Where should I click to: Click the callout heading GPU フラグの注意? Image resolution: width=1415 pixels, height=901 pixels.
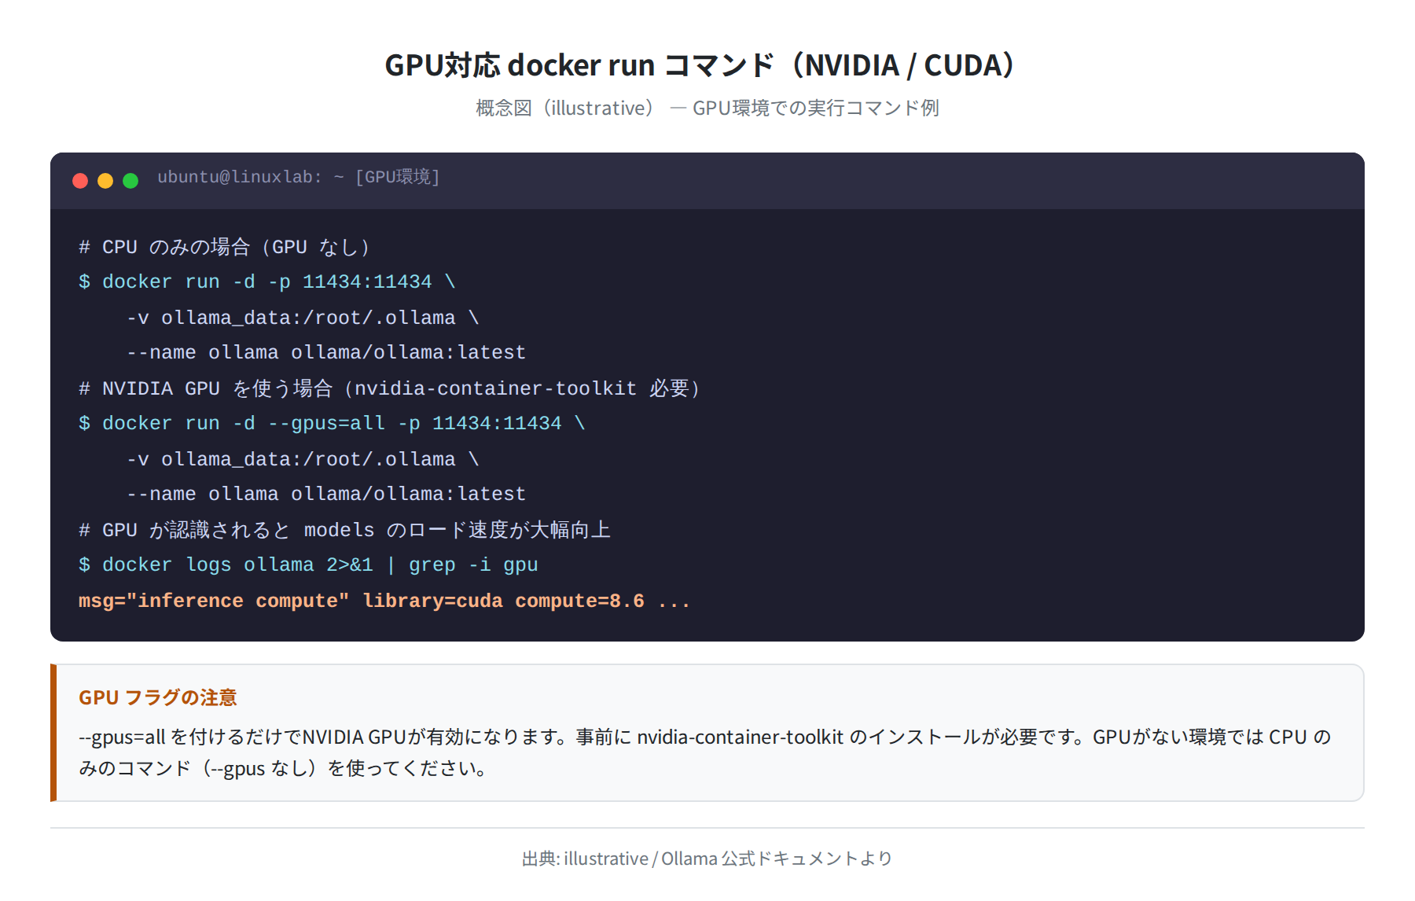coord(158,697)
